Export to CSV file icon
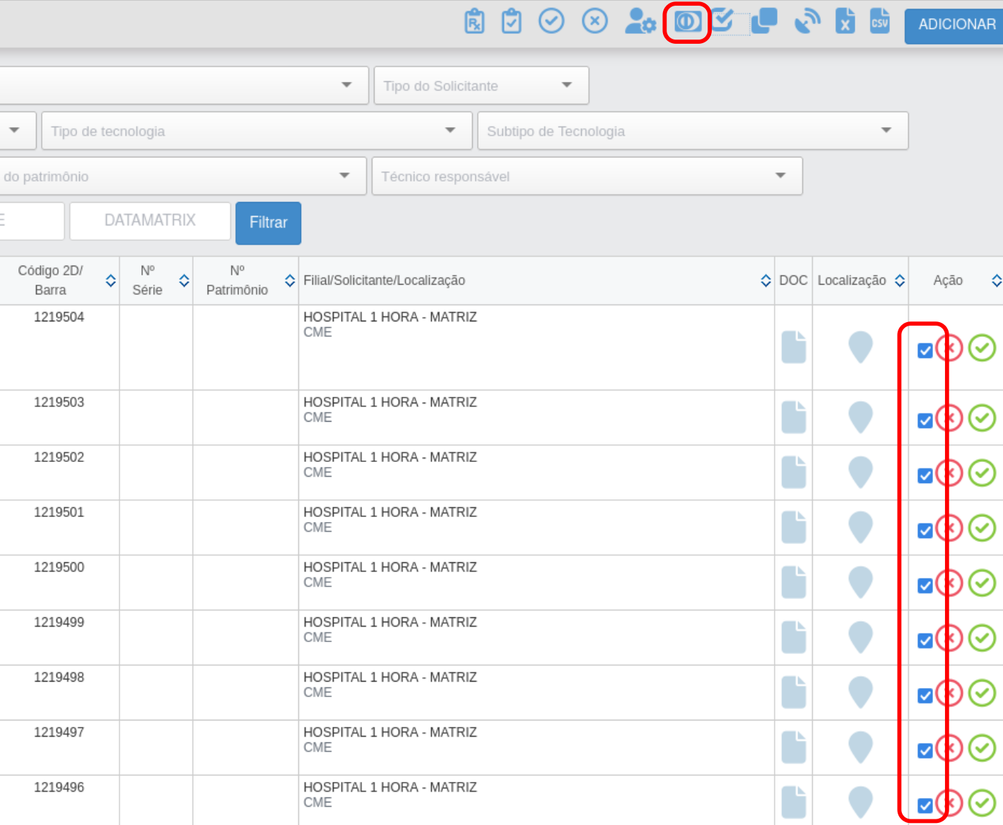 (880, 20)
